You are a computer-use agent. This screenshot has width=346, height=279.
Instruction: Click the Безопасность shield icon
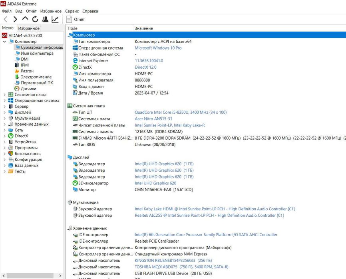(11, 153)
